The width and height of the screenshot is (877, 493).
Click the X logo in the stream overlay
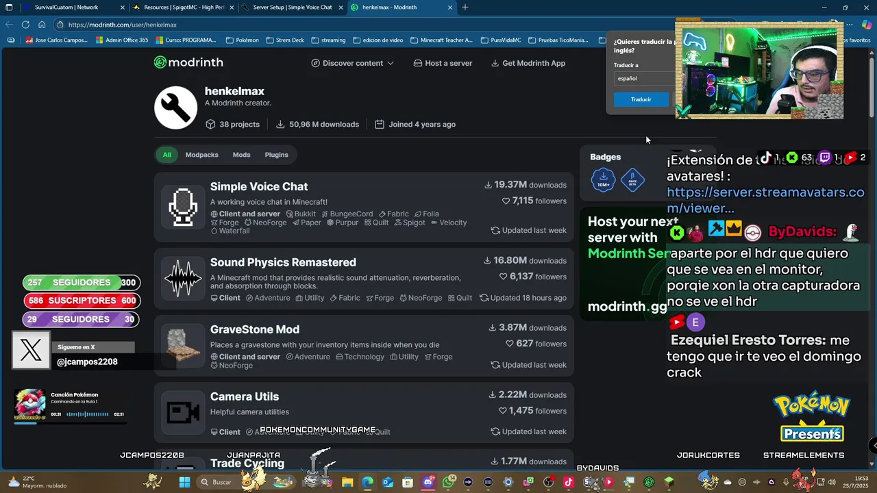pyautogui.click(x=31, y=351)
